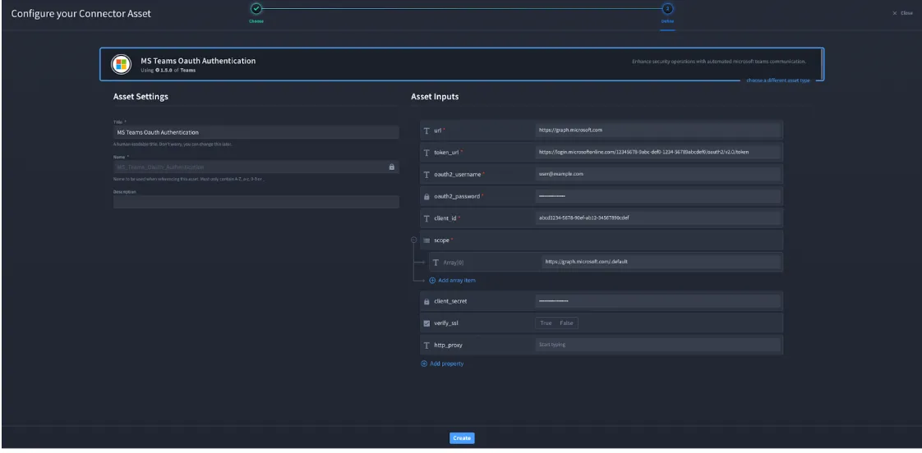Click the MS Teams Oauth Authentication header title

(197, 61)
